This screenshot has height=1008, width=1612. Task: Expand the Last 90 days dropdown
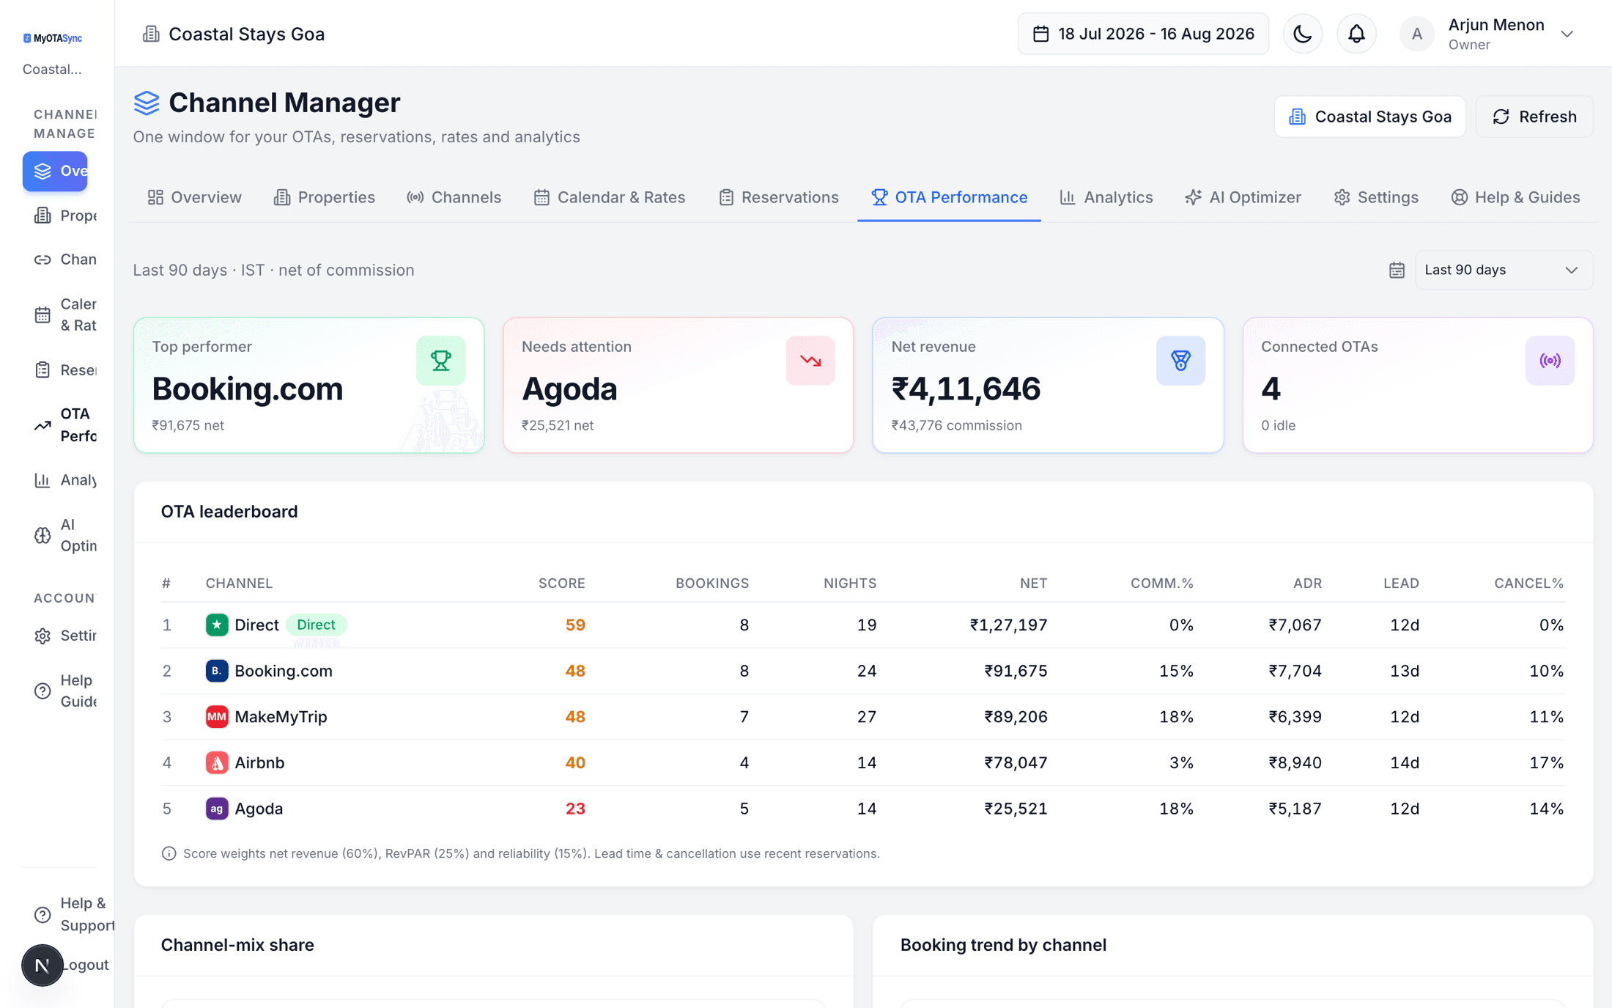tap(1504, 270)
